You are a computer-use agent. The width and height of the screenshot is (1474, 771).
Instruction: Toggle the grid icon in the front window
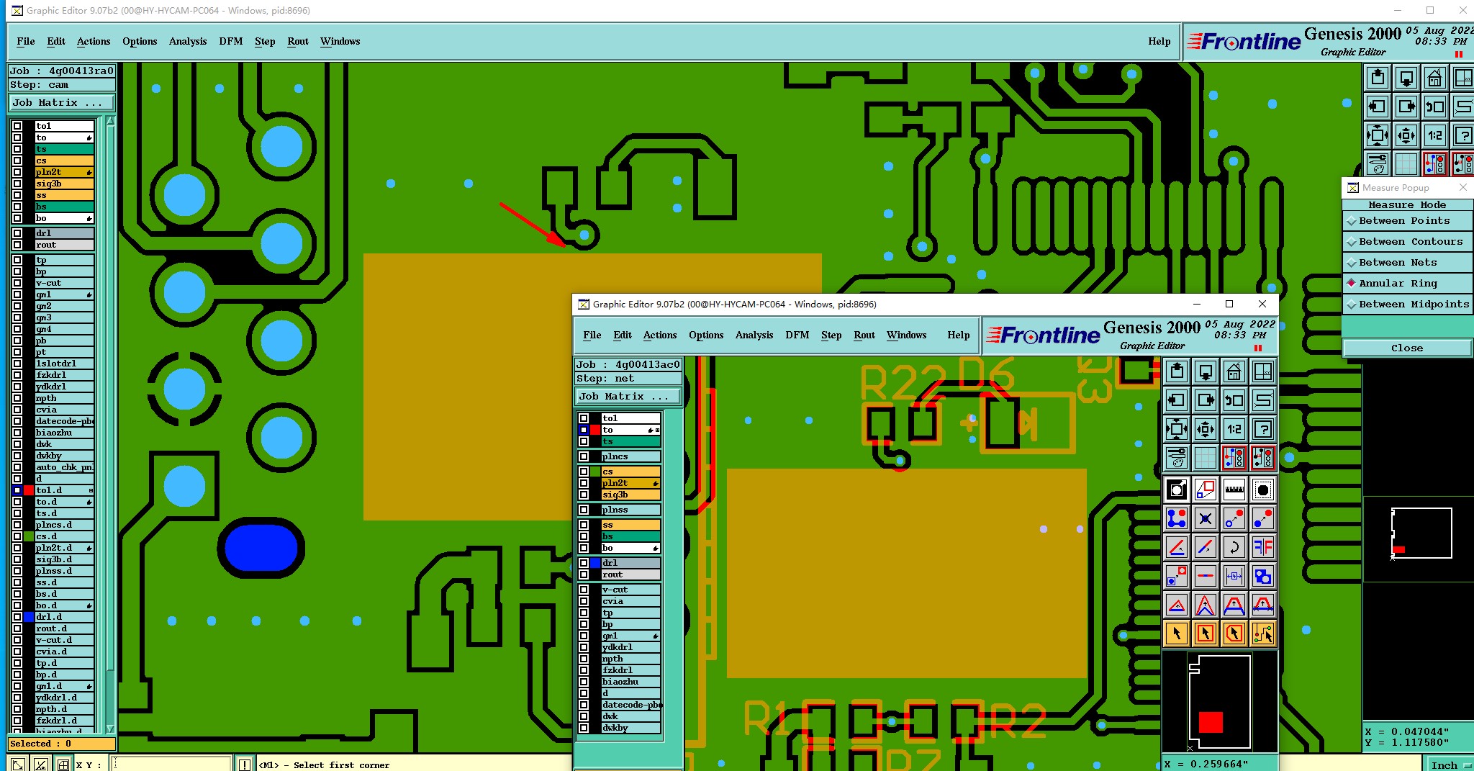(1206, 458)
